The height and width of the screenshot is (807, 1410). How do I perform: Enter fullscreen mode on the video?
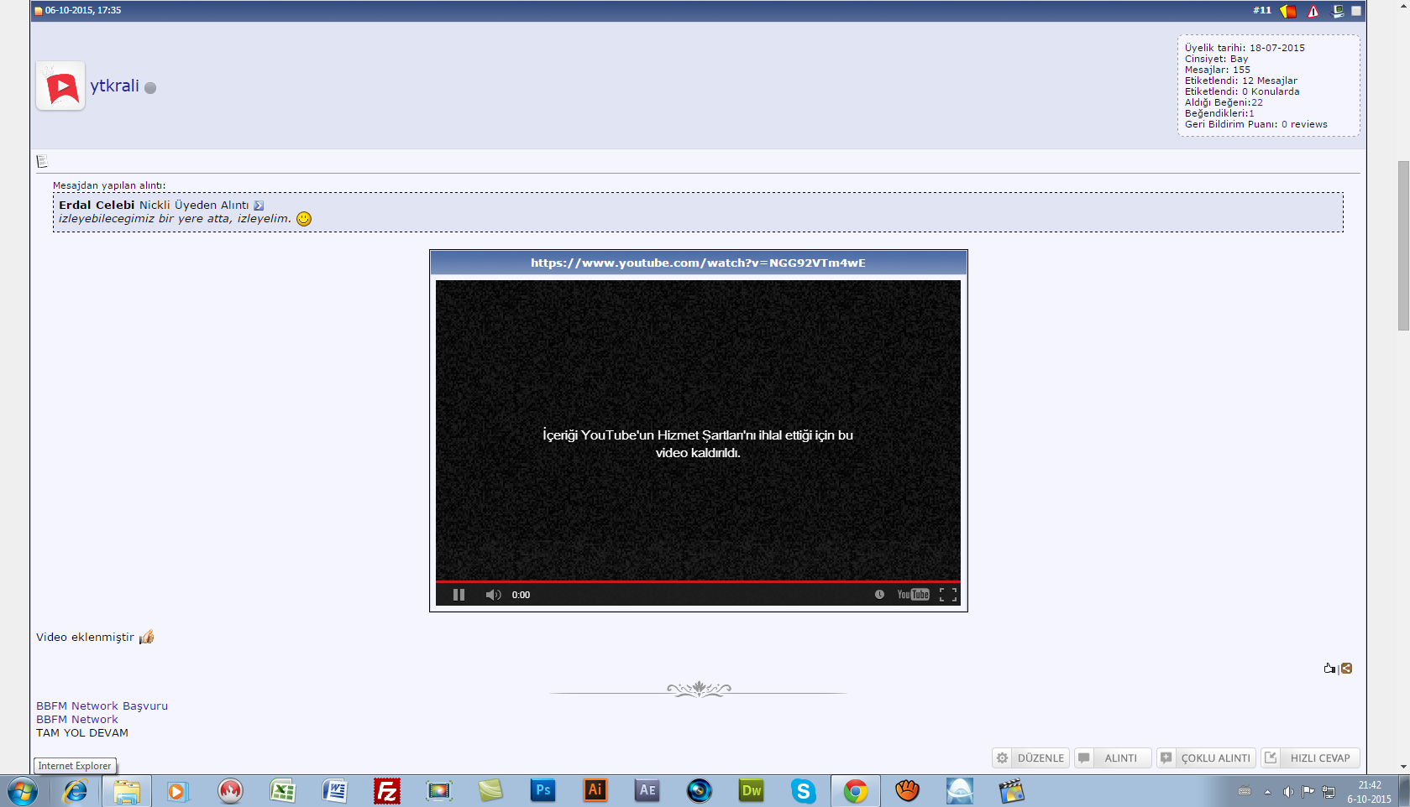tap(948, 595)
